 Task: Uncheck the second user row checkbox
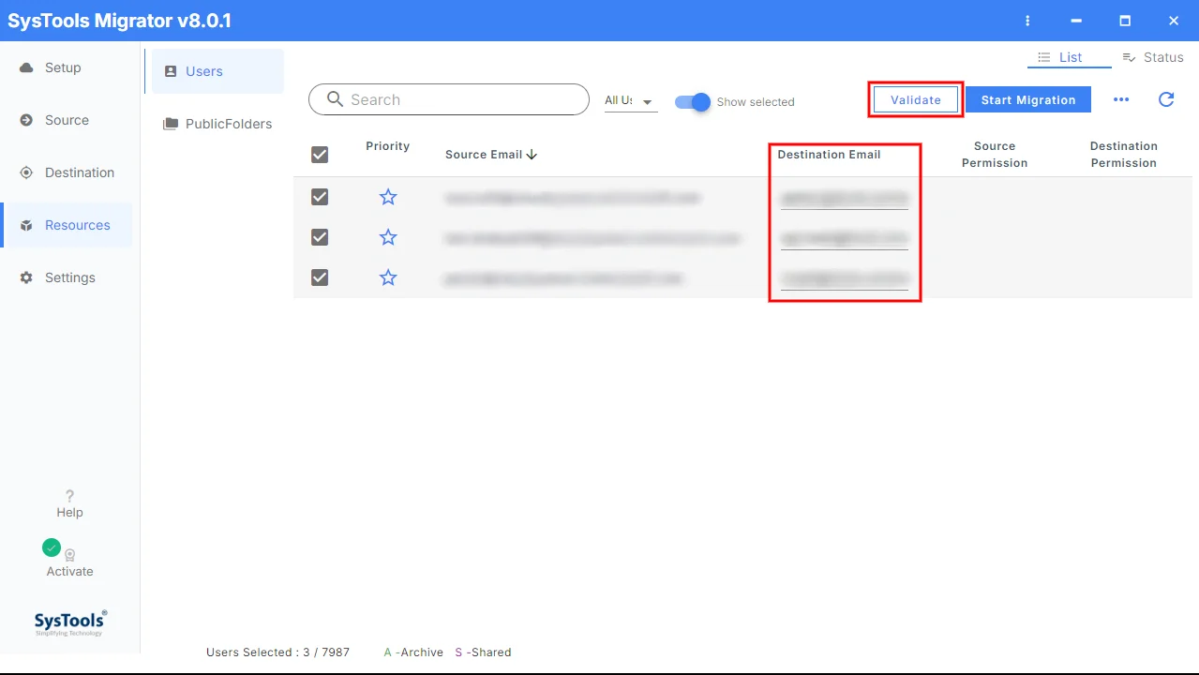(x=320, y=237)
